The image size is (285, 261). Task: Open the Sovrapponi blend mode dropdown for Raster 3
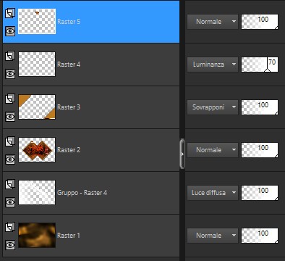pyautogui.click(x=213, y=107)
